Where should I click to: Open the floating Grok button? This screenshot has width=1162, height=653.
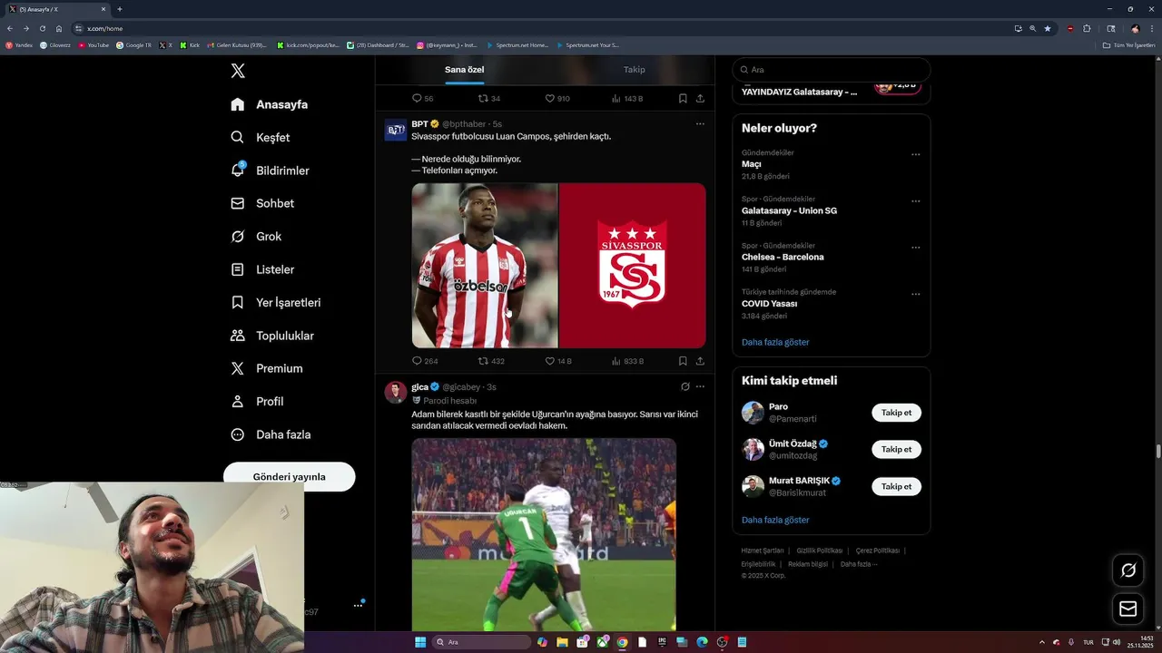pos(1128,570)
